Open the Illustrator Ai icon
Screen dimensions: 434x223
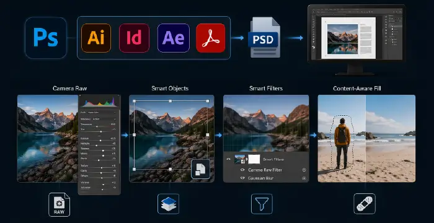(96, 38)
